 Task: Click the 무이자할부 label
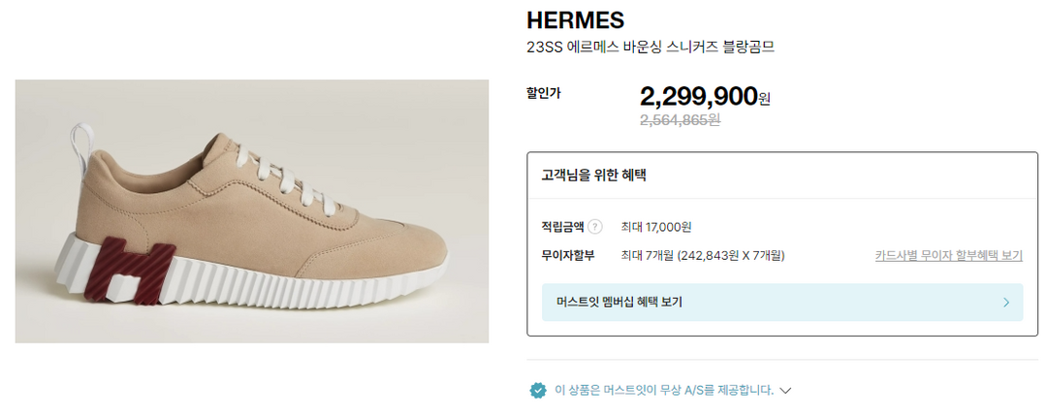(x=567, y=256)
